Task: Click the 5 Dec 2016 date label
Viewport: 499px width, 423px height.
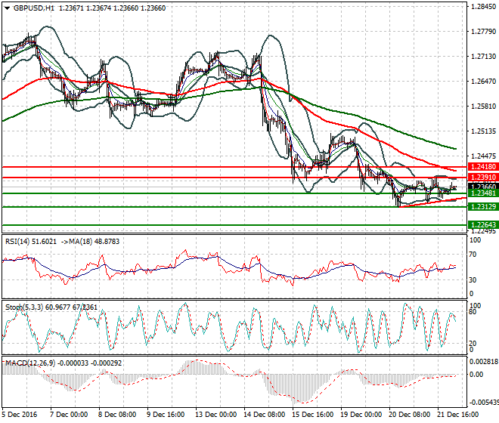Action: pyautogui.click(x=20, y=415)
